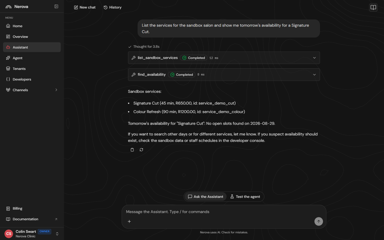The width and height of the screenshot is (384, 240).
Task: Copy the assistant response with clipboard icon
Action: point(132,150)
